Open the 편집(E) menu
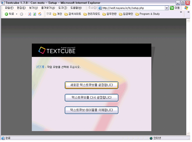The image size is (192, 142). tap(22, 8)
